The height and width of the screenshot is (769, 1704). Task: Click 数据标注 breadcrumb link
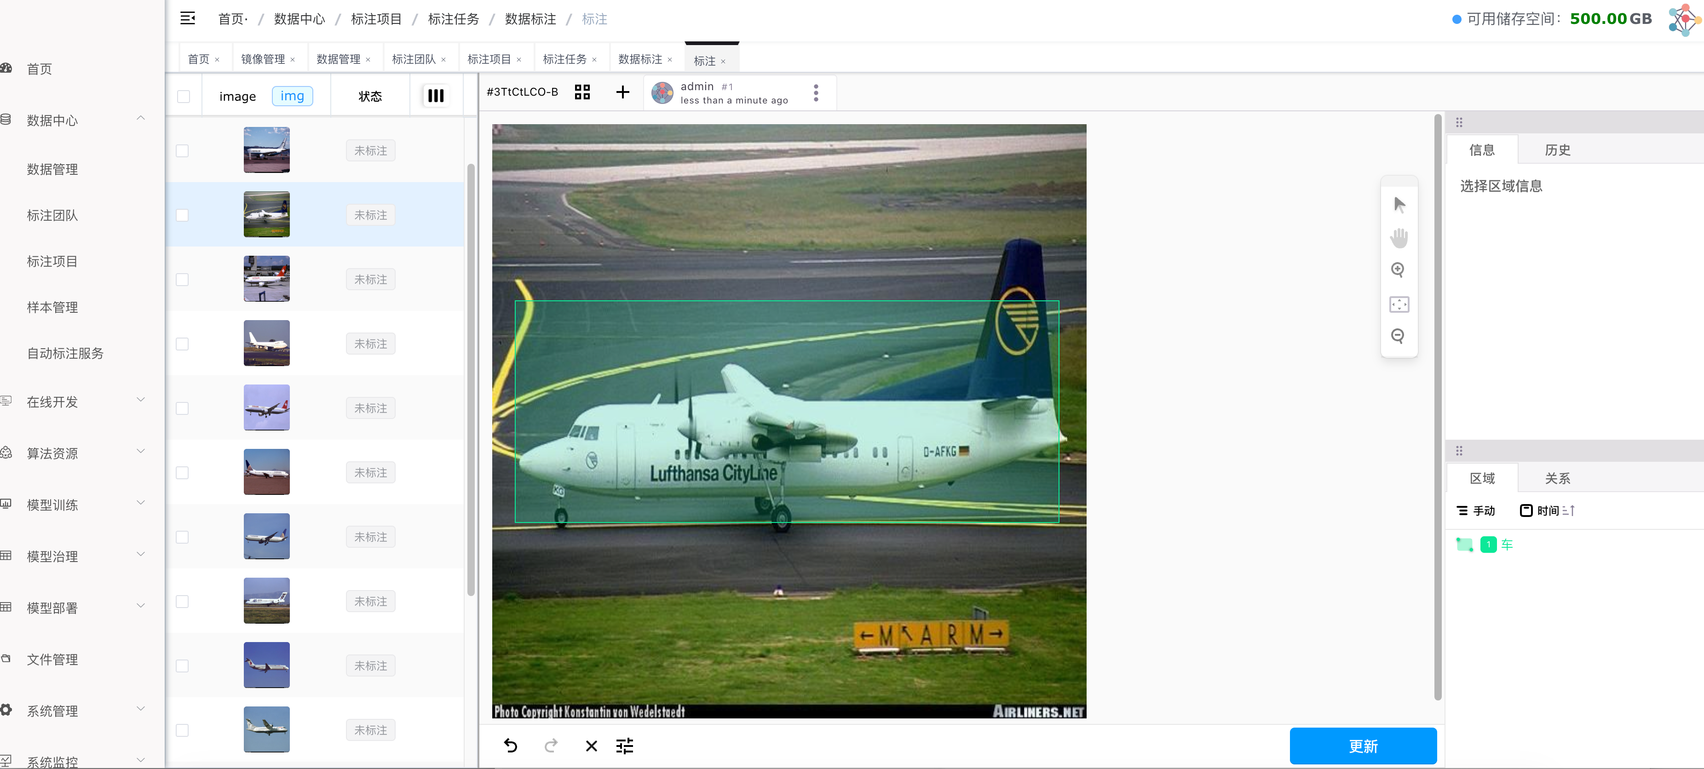click(x=530, y=19)
